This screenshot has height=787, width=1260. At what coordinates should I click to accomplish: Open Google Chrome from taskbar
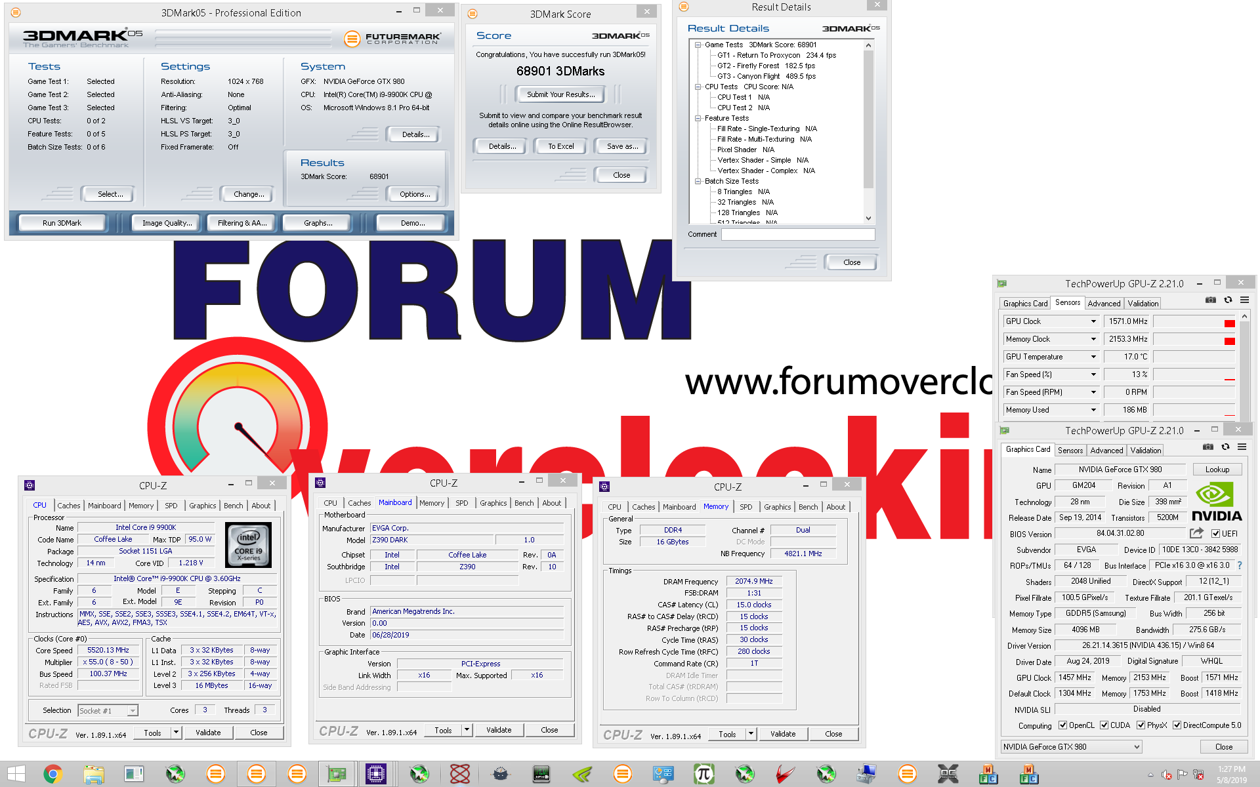(53, 775)
